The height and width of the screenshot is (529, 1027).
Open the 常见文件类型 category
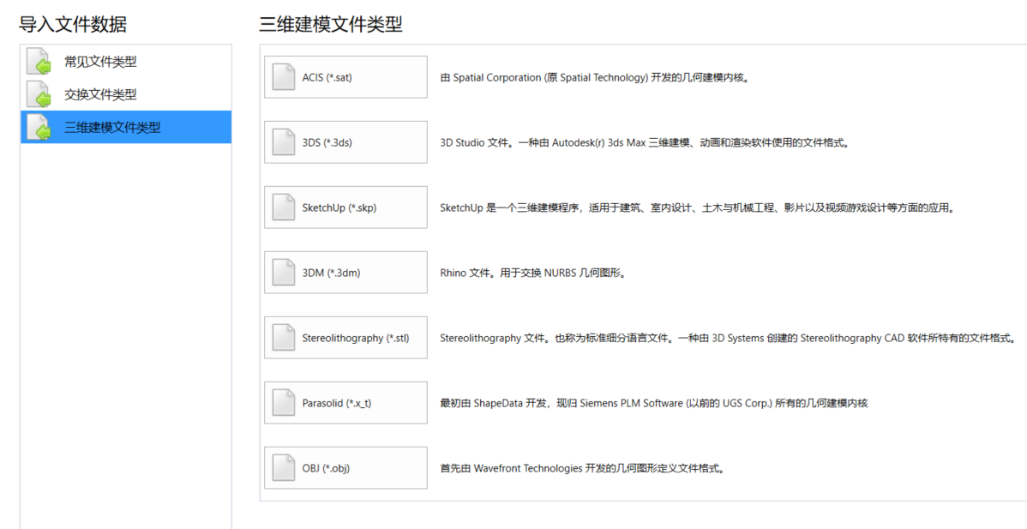(100, 62)
